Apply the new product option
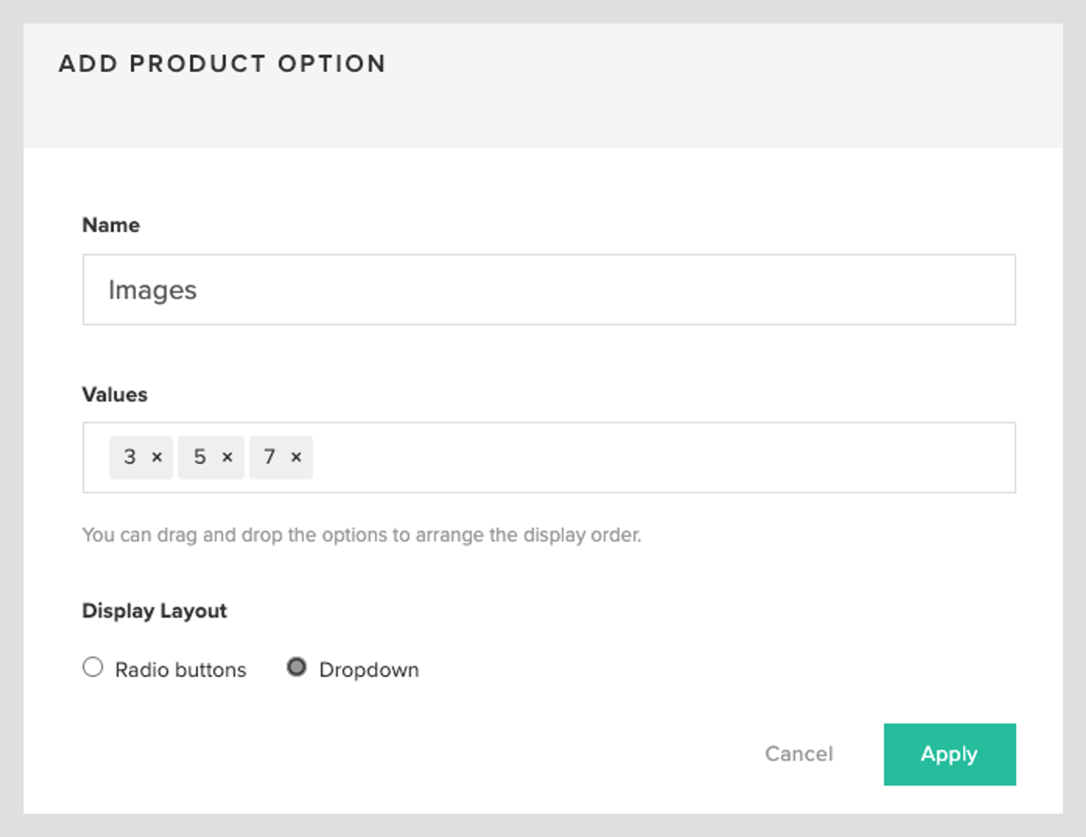1086x837 pixels. pos(949,754)
